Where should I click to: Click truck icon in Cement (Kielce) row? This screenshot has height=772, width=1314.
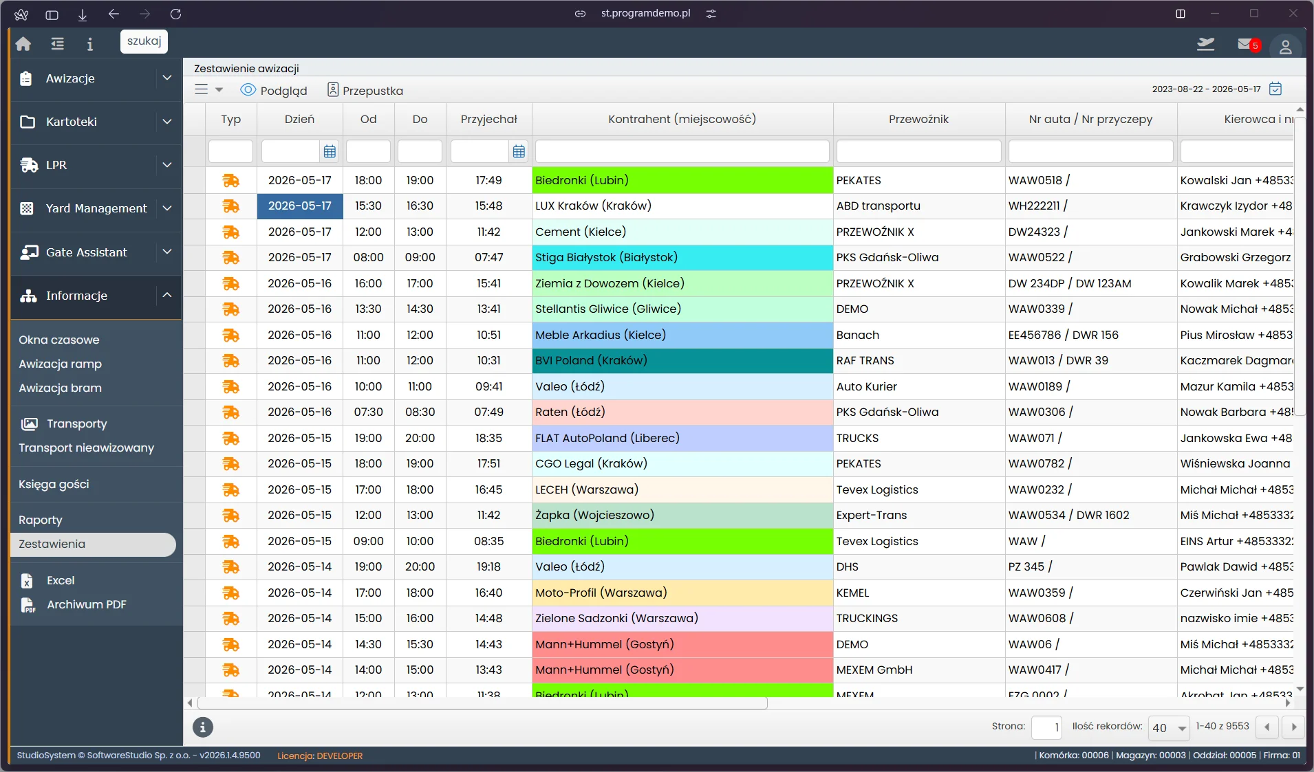tap(231, 232)
